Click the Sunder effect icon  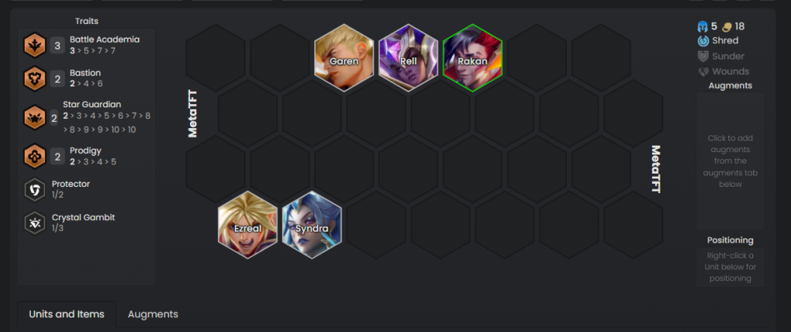pos(701,56)
